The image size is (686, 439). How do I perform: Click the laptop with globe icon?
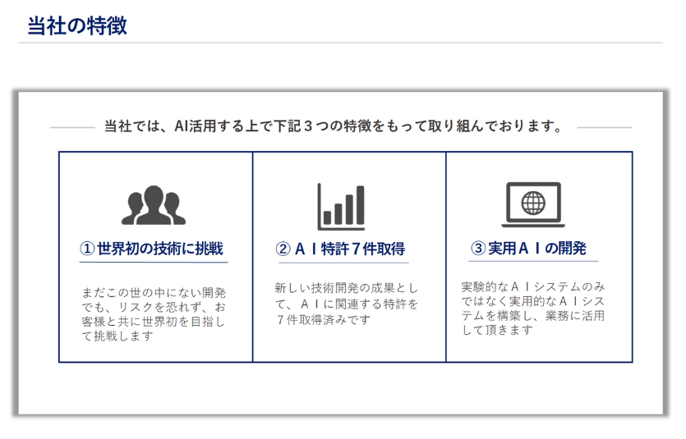click(532, 204)
